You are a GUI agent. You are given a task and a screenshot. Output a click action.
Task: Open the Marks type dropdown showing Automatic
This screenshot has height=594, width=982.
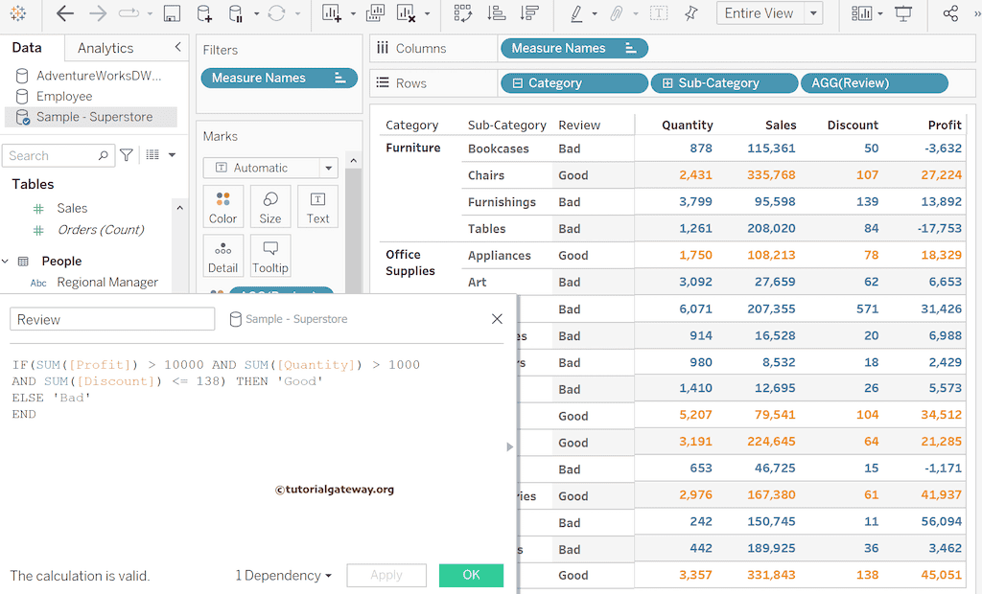point(270,168)
